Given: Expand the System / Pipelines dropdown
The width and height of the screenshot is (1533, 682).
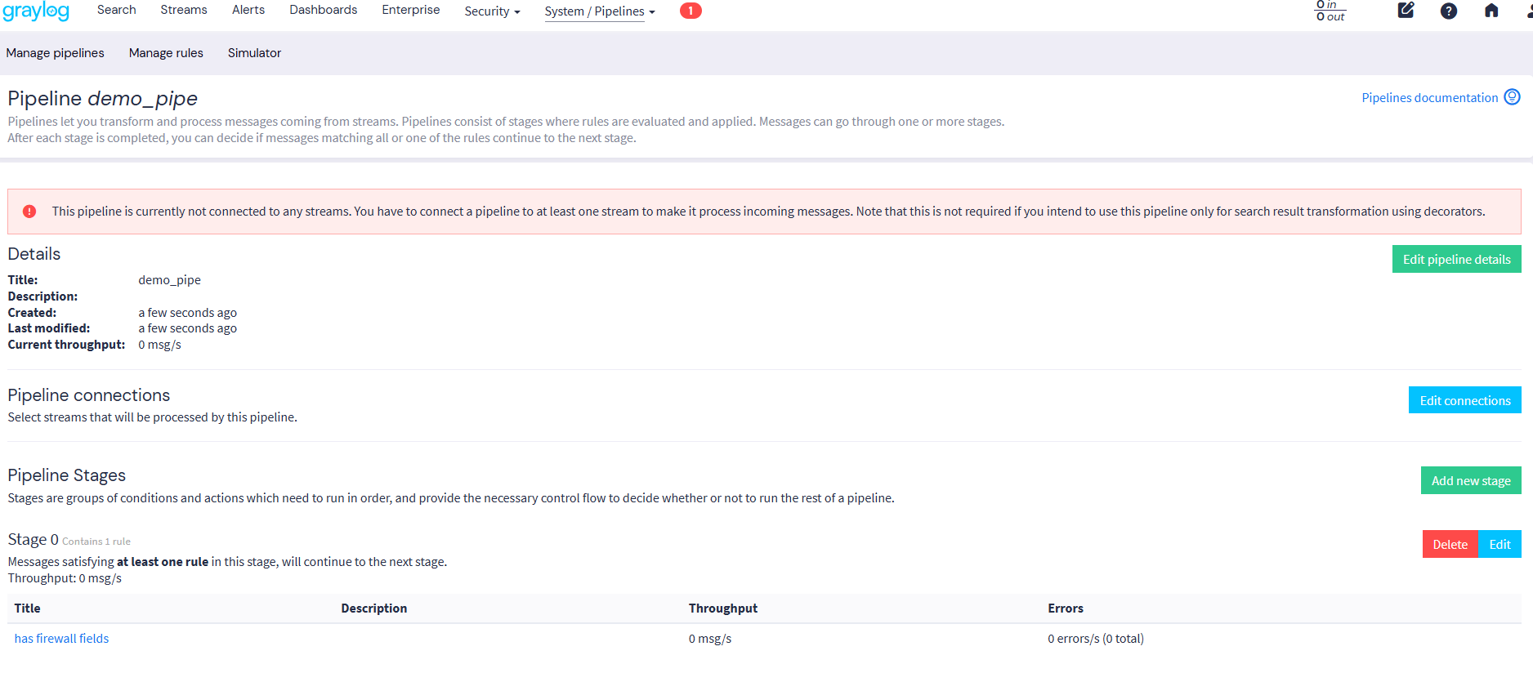Looking at the screenshot, I should click(600, 11).
